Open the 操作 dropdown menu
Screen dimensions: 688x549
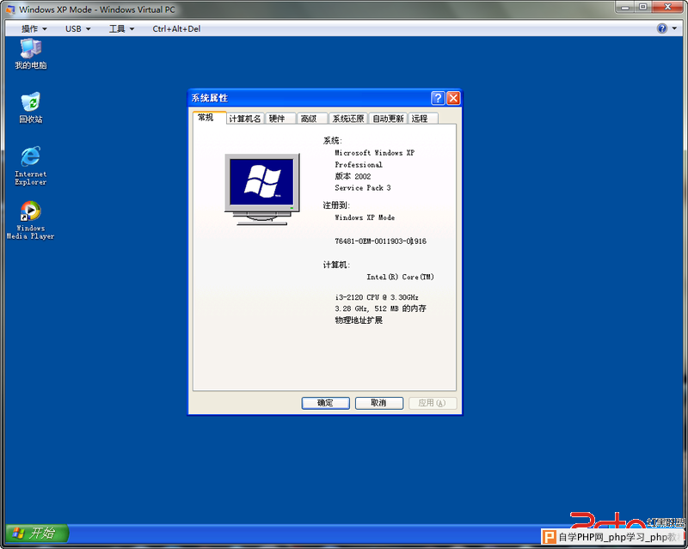[34, 29]
